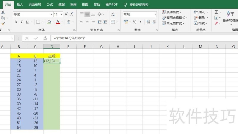238x134 pixels.
Task: Open the font size dropdown
Action: tap(61, 14)
